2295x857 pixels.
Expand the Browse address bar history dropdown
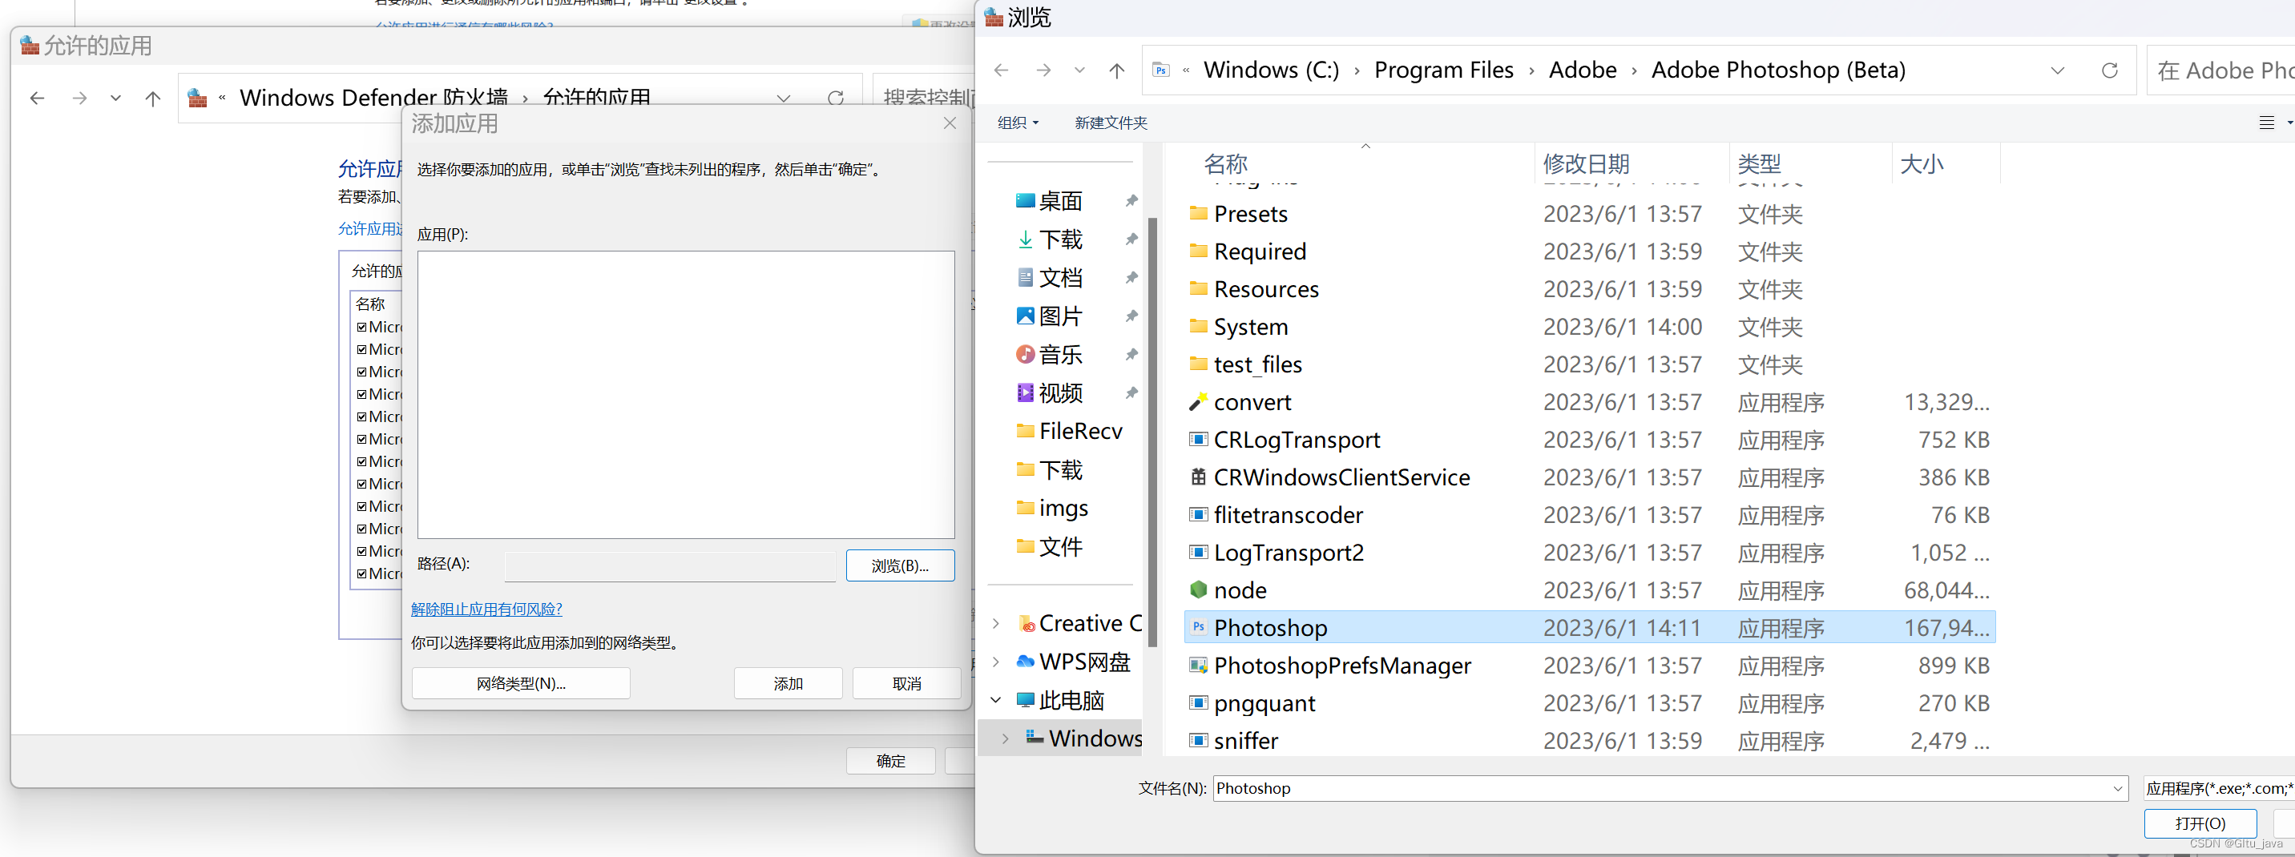tap(2058, 70)
